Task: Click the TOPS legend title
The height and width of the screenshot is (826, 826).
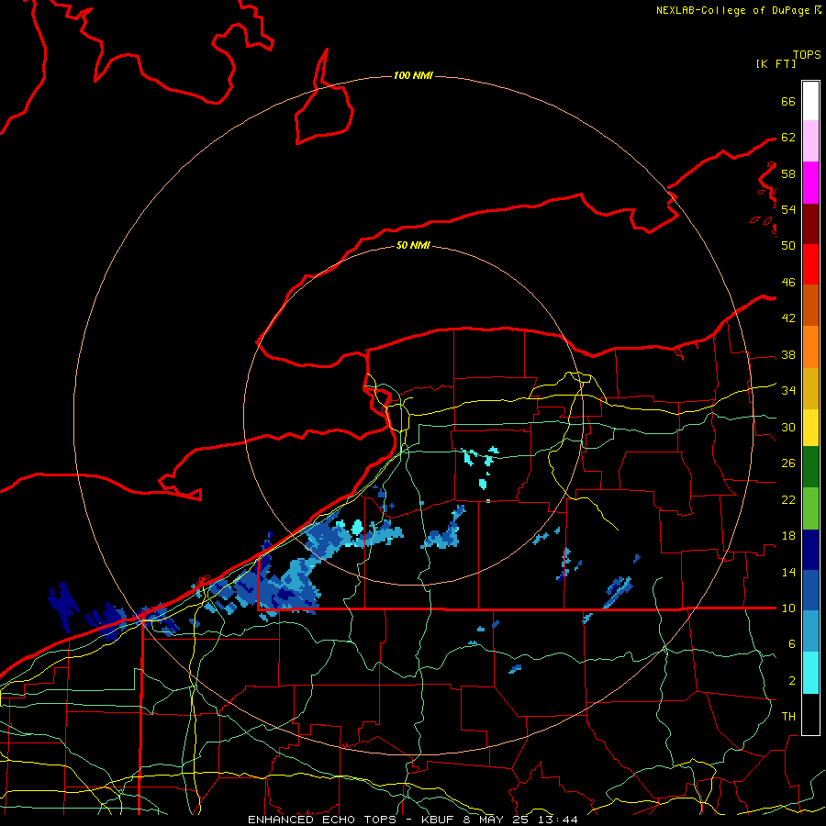Action: click(807, 55)
